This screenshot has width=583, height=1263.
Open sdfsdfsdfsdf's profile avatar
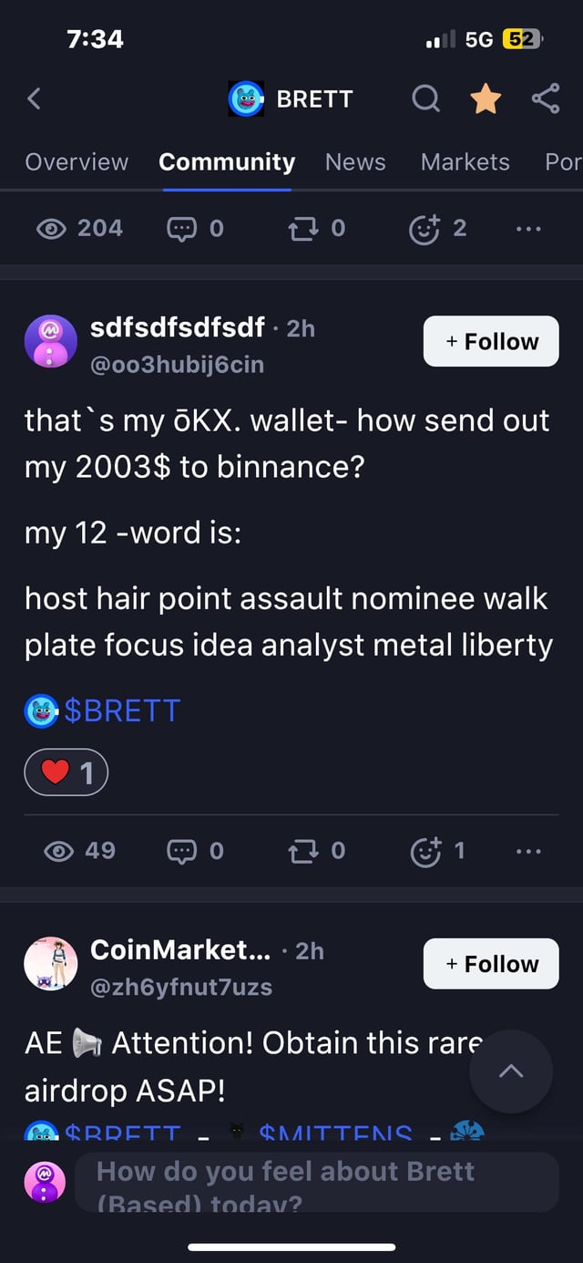(50, 341)
